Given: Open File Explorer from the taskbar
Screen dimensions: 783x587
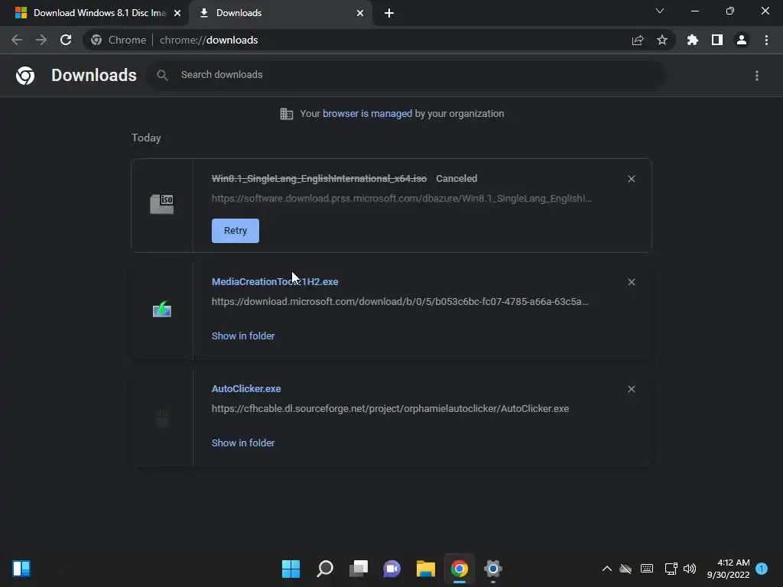Looking at the screenshot, I should point(425,569).
